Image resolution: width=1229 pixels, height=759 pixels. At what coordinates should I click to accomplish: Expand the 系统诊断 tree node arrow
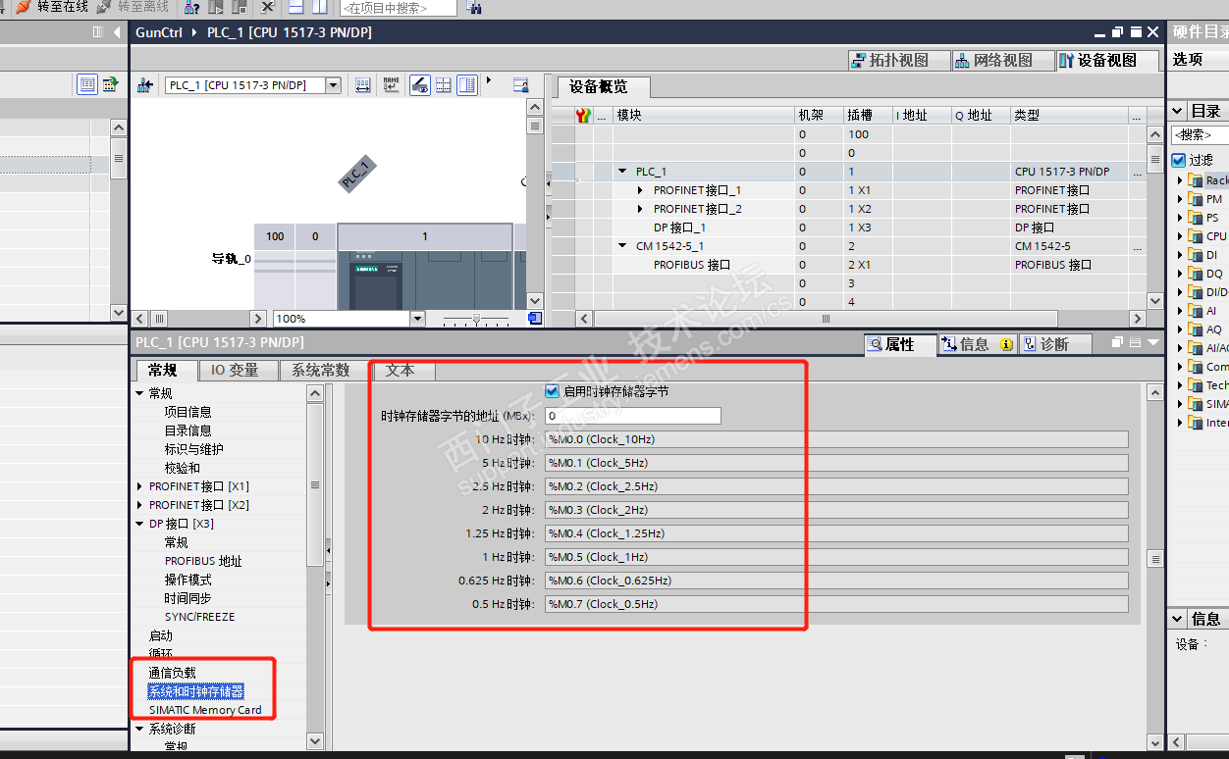coord(139,729)
